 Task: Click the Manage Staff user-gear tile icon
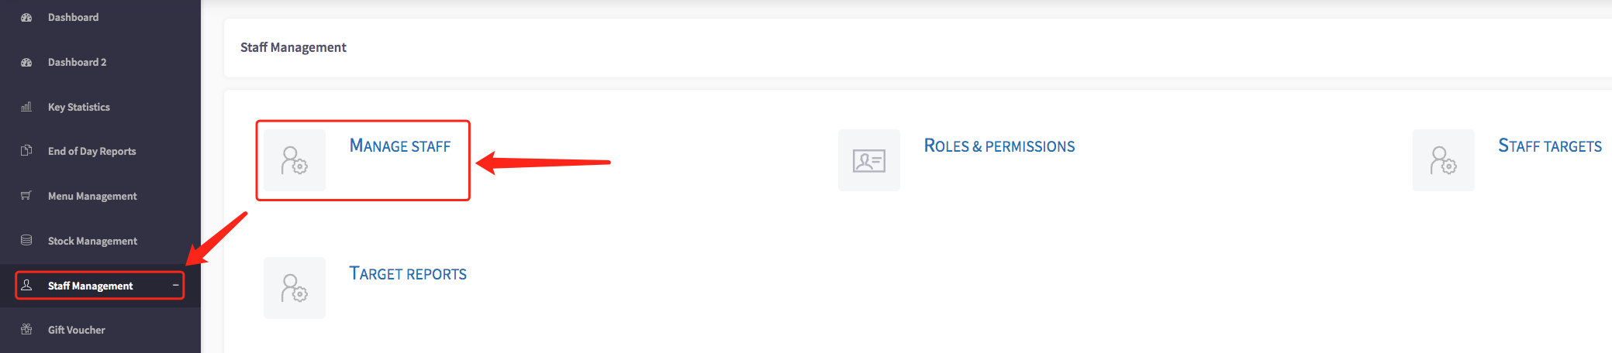295,160
